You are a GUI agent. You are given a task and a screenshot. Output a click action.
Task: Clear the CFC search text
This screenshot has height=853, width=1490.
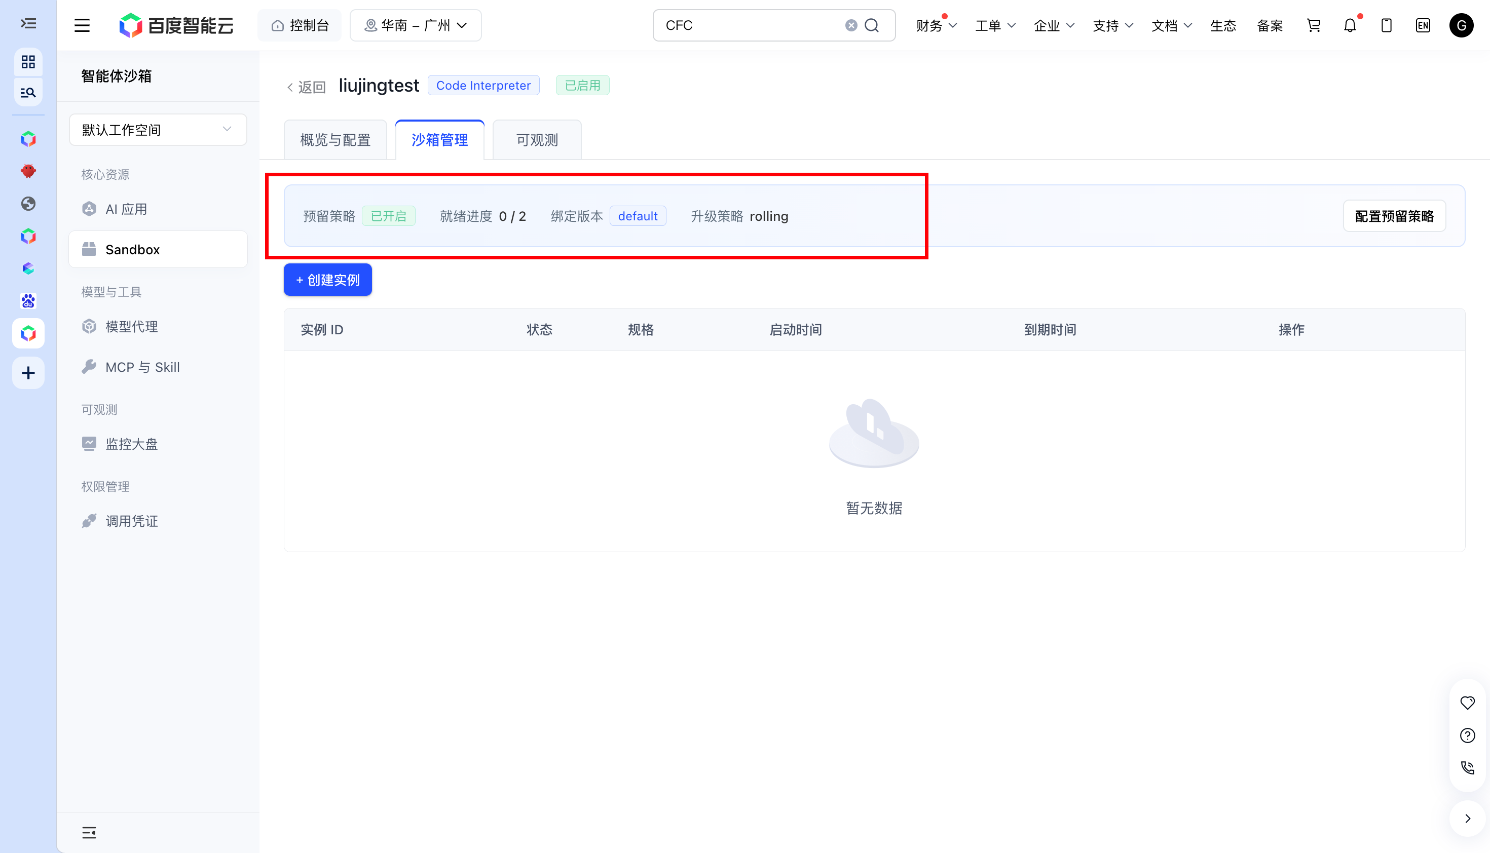pos(851,25)
